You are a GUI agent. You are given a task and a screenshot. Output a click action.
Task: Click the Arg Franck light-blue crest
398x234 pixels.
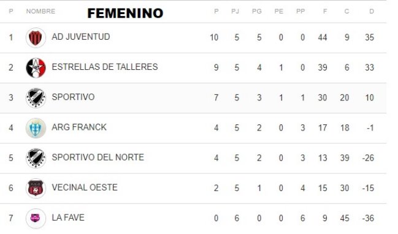pyautogui.click(x=36, y=128)
